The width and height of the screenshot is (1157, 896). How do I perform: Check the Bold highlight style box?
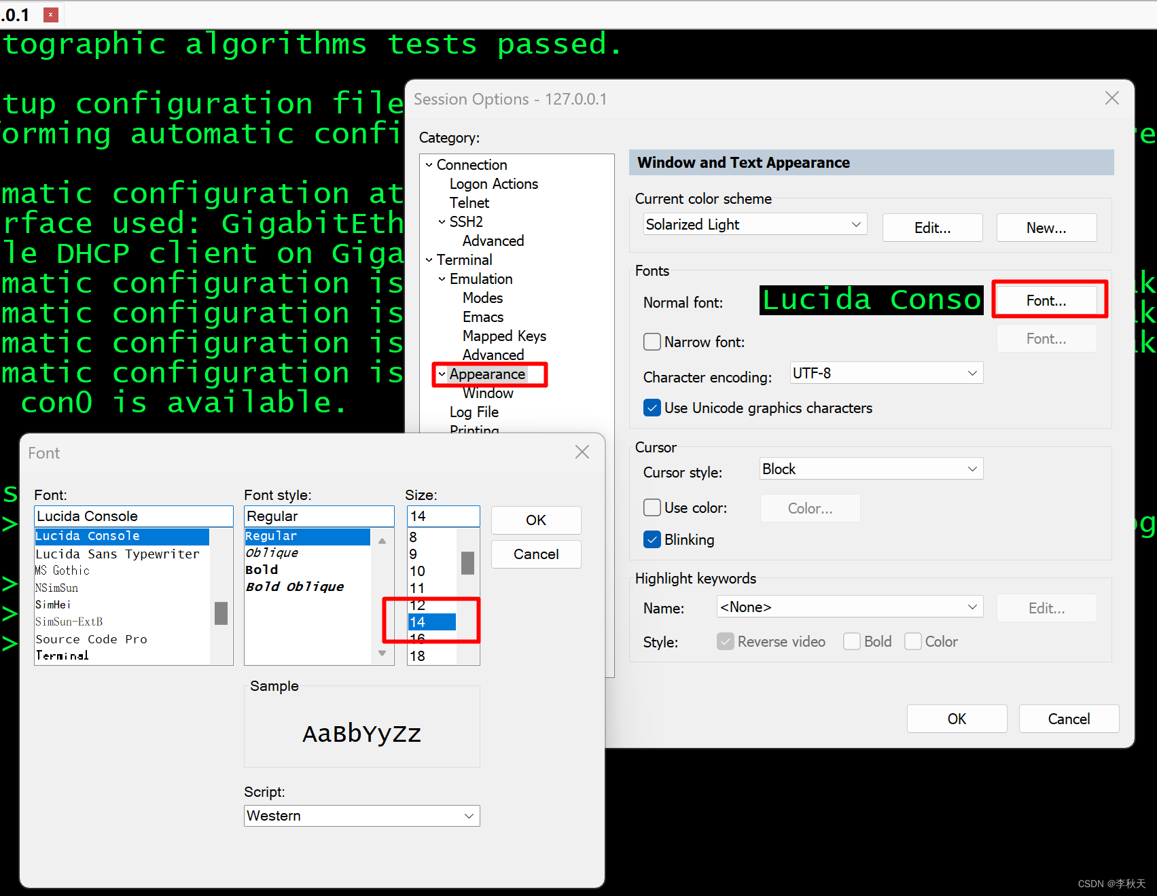(851, 641)
